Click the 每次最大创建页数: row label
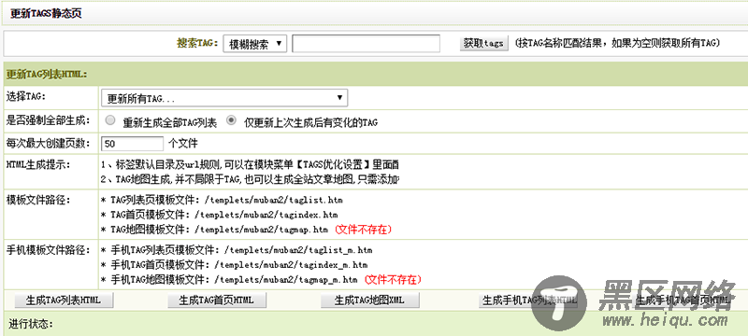The image size is (748, 336). tap(49, 142)
